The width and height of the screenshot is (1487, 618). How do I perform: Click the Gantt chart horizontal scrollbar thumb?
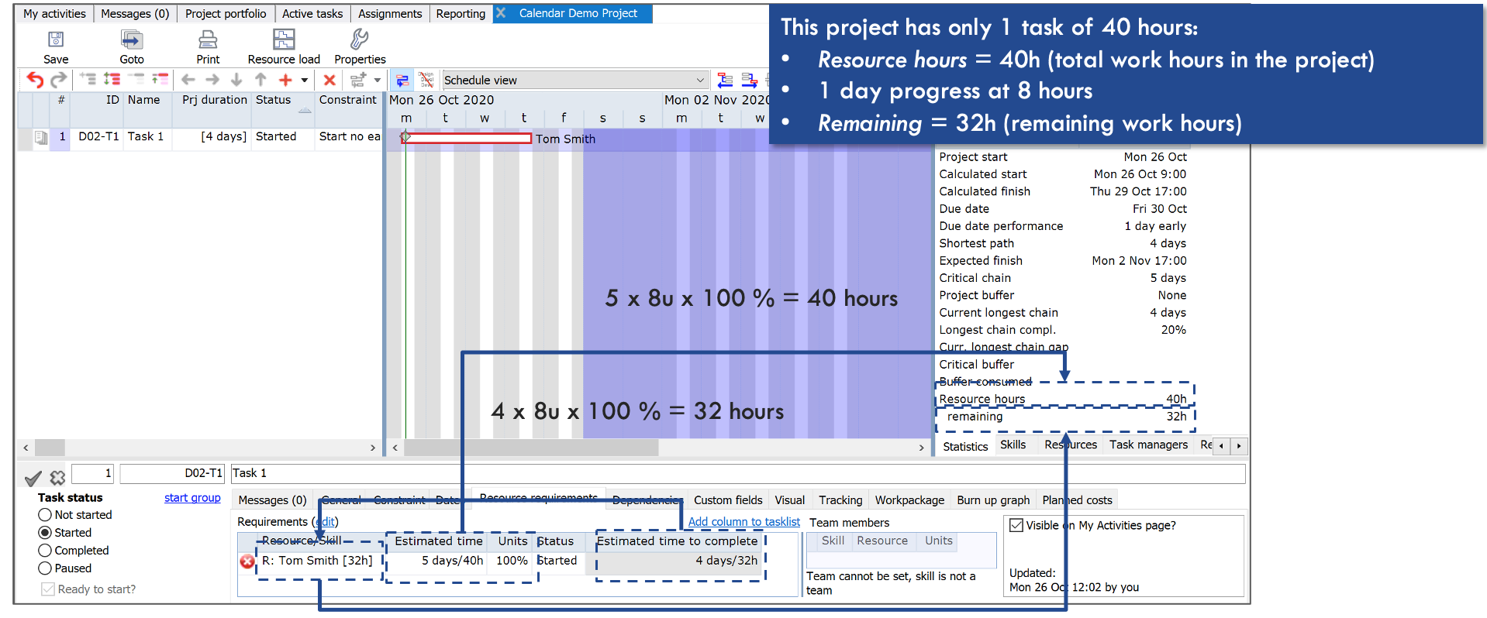tap(531, 448)
